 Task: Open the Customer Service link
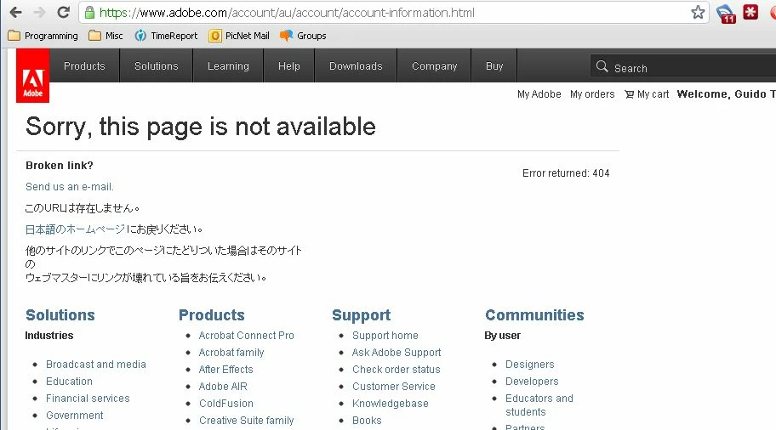[393, 386]
